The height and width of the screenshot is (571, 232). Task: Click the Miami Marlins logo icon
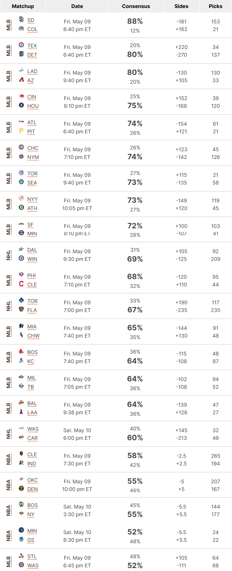coord(21,326)
